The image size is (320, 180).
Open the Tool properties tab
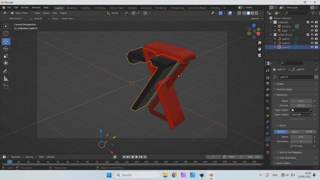[268, 70]
